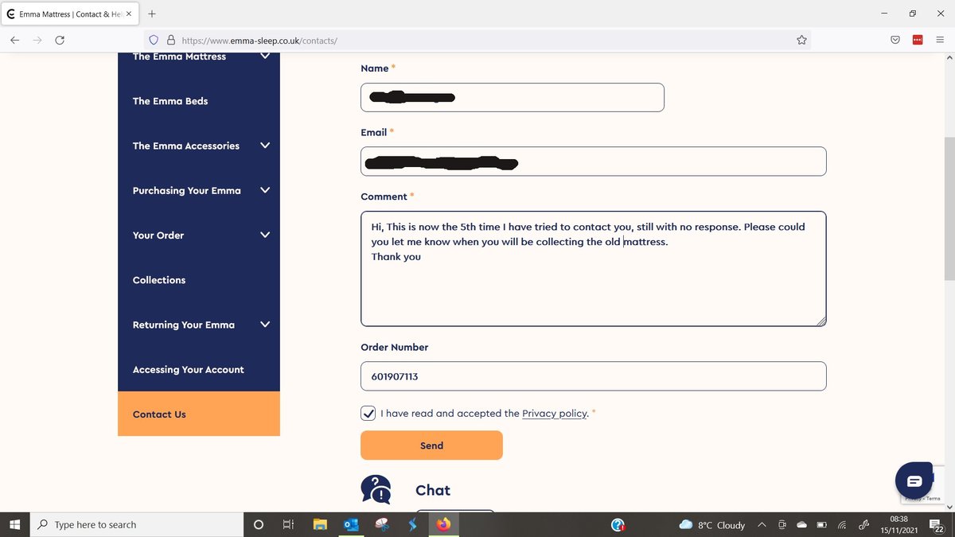Click the battery tray icon
The width and height of the screenshot is (955, 537).
pos(822,525)
